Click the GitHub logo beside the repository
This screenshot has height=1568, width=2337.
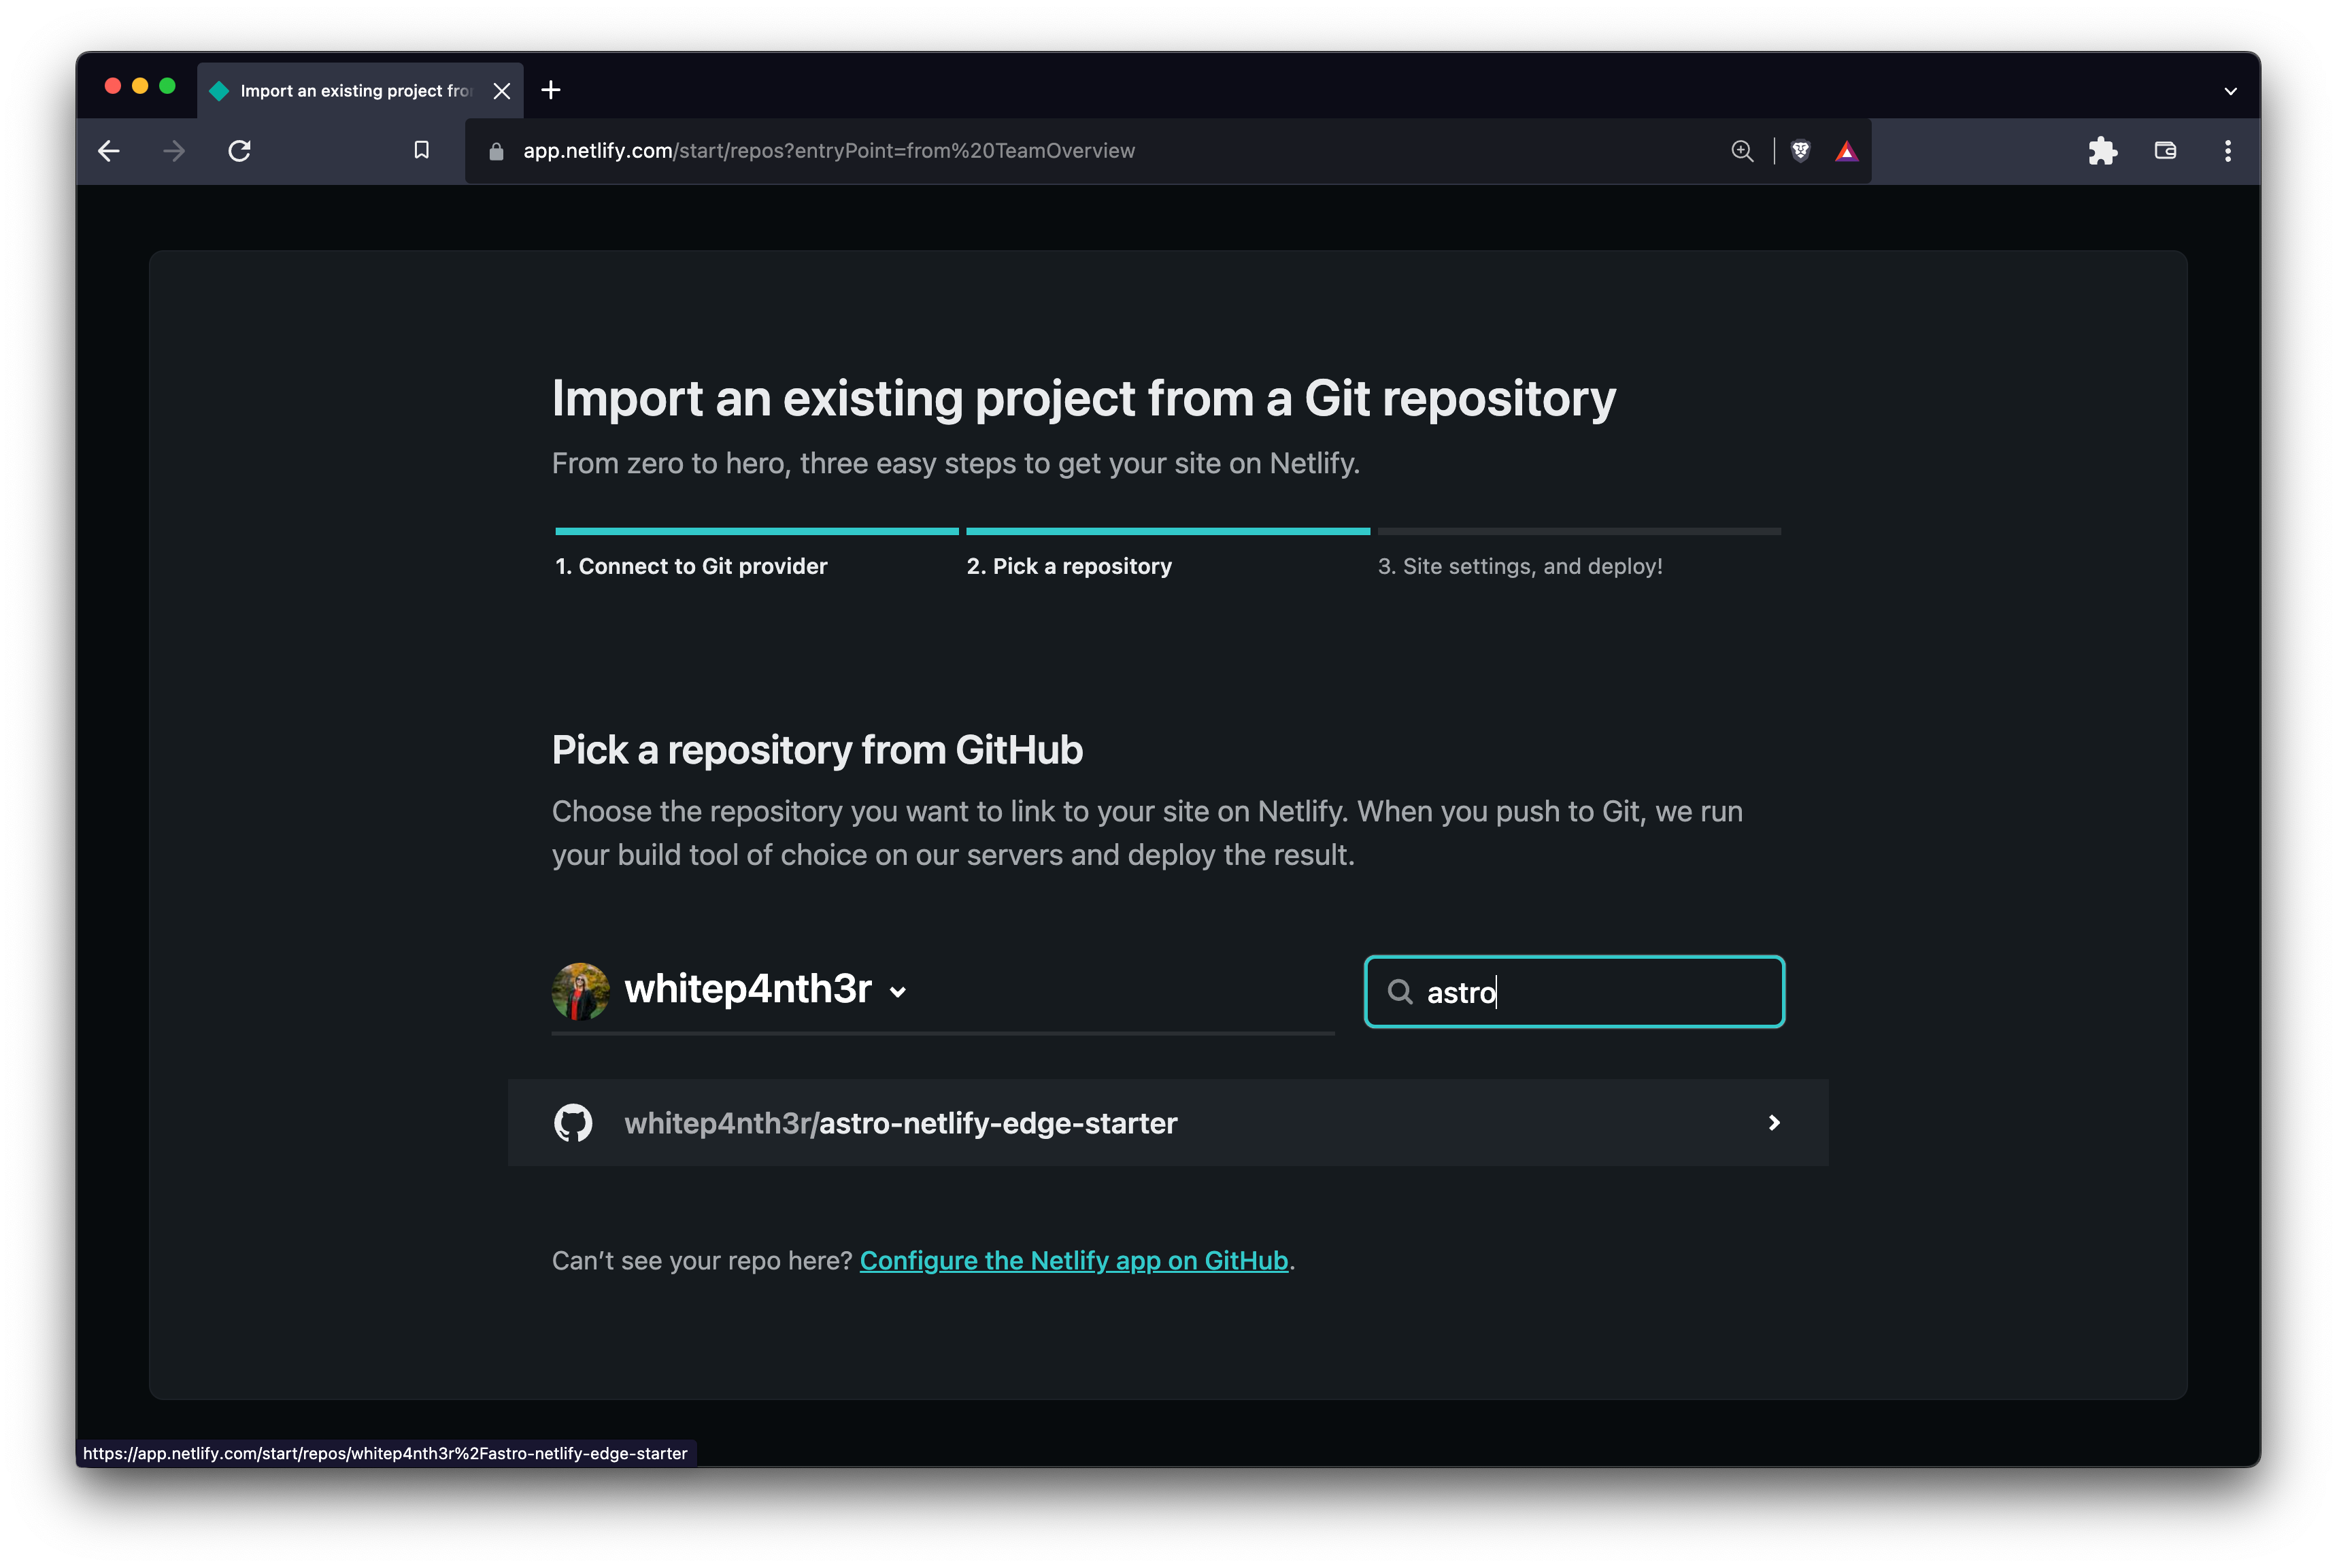pyautogui.click(x=573, y=1123)
